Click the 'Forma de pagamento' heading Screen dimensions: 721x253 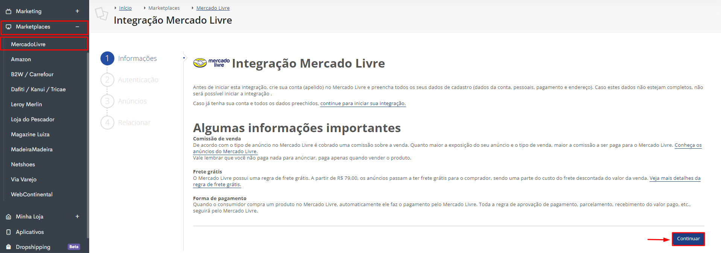(x=220, y=198)
